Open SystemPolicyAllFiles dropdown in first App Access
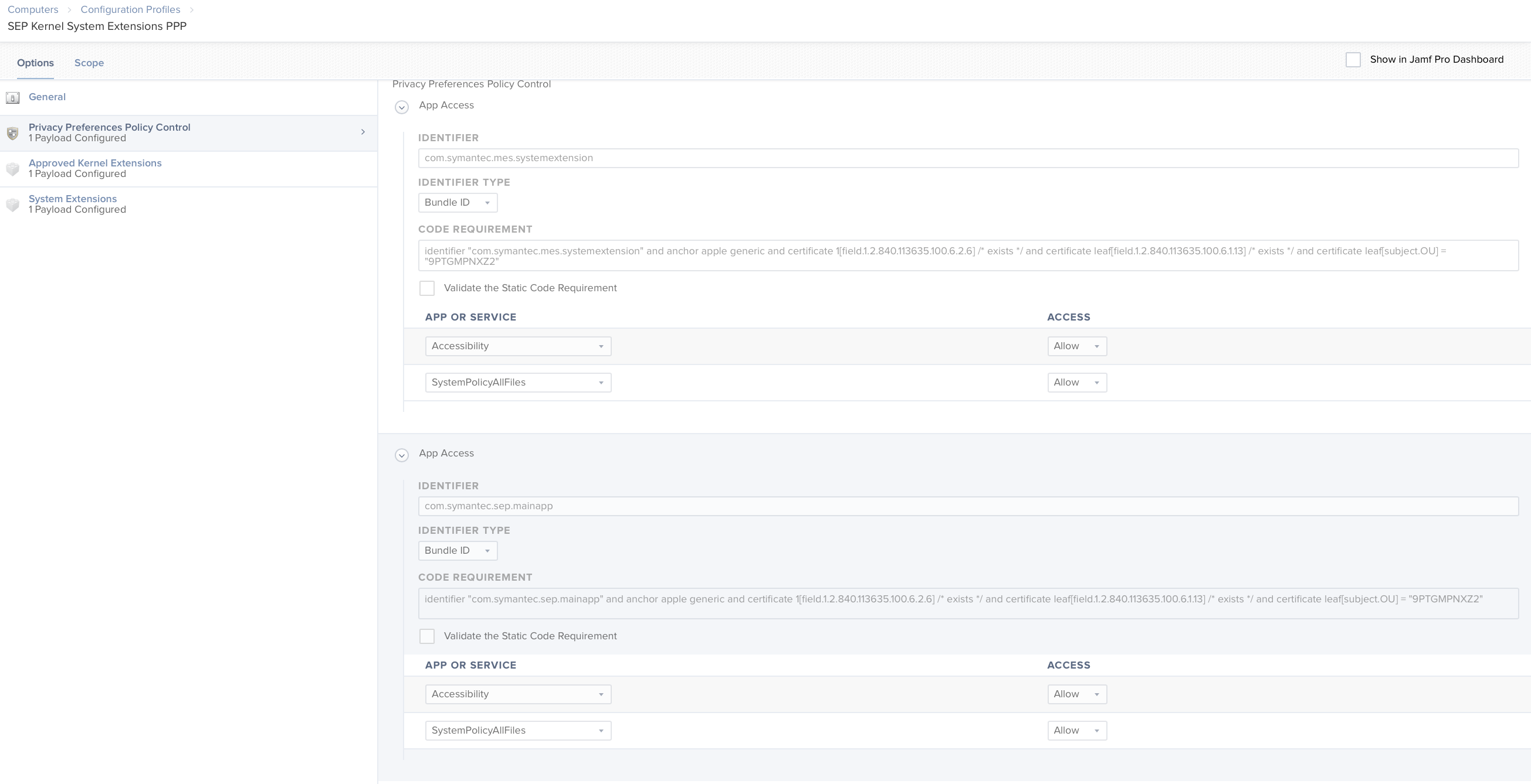This screenshot has height=784, width=1531. 519,382
